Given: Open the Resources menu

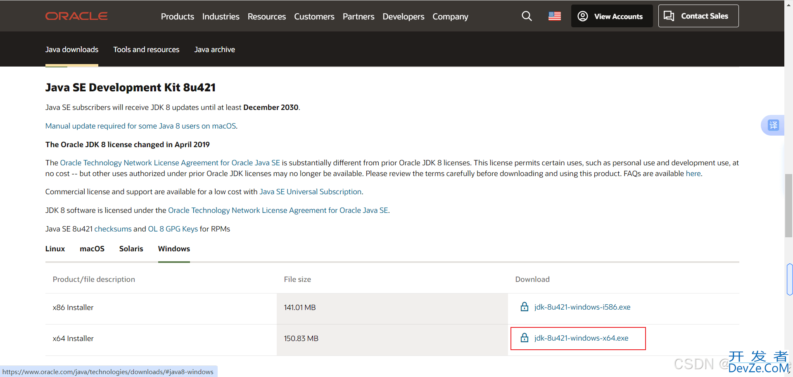Looking at the screenshot, I should coord(267,17).
